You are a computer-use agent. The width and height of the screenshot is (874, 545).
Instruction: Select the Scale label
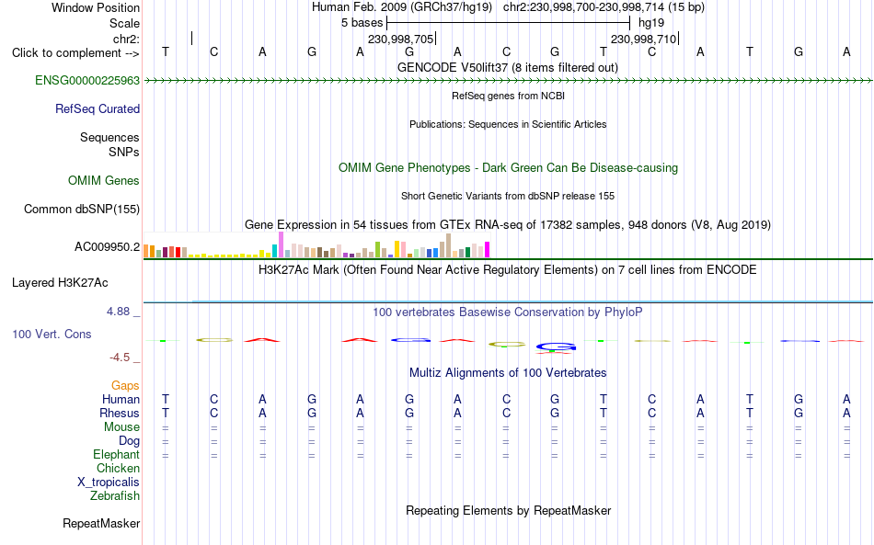pyautogui.click(x=124, y=23)
